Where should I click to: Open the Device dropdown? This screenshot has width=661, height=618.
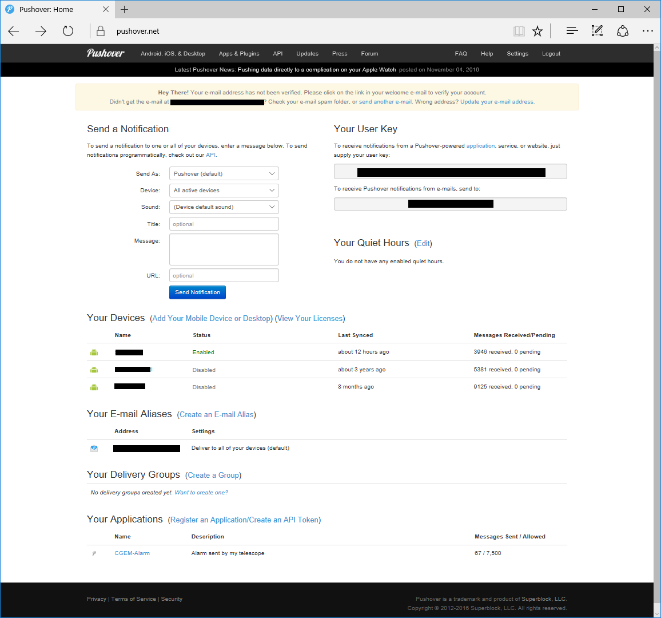pos(224,190)
